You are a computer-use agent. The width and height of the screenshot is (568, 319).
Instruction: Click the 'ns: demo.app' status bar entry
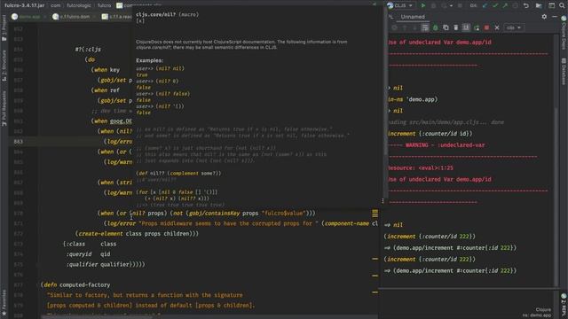pyautogui.click(x=536, y=315)
